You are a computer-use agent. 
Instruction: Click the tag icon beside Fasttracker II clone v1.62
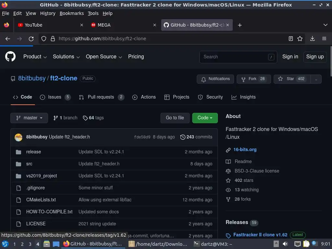(x=228, y=235)
